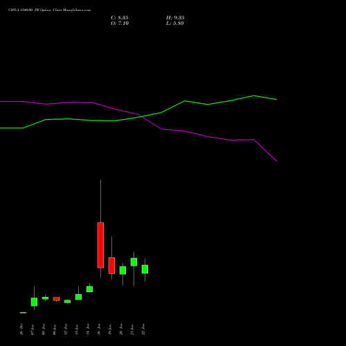Select the green candle for 20 Jan

point(122,271)
